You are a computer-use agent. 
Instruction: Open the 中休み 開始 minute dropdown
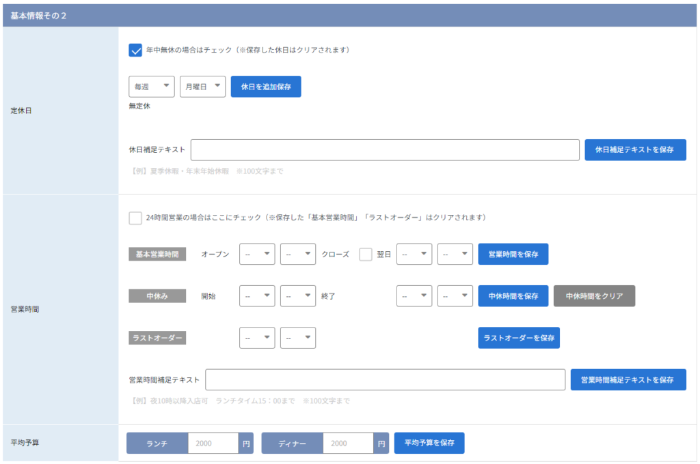coord(298,296)
